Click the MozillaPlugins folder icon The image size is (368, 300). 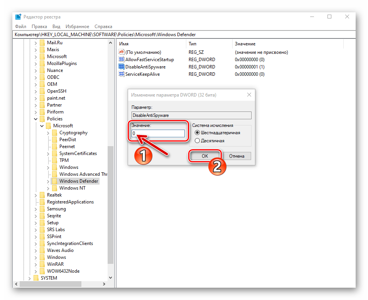point(42,63)
